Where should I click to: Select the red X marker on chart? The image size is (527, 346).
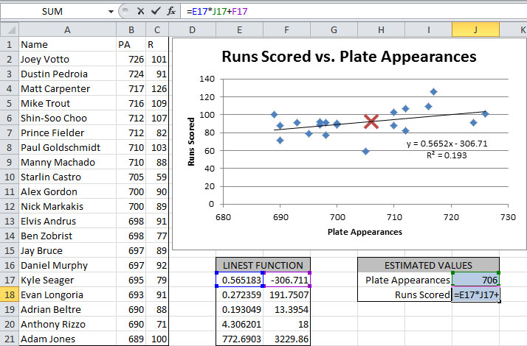tap(372, 122)
